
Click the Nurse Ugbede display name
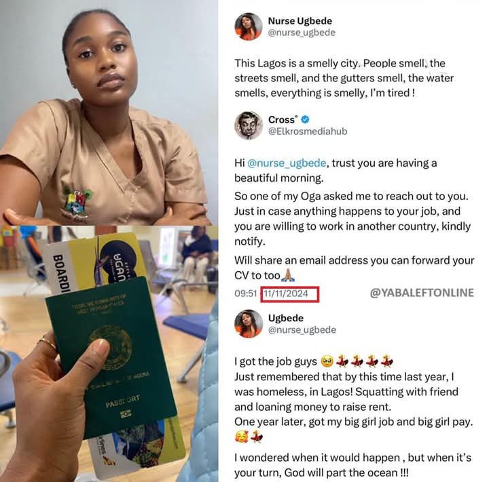point(300,21)
